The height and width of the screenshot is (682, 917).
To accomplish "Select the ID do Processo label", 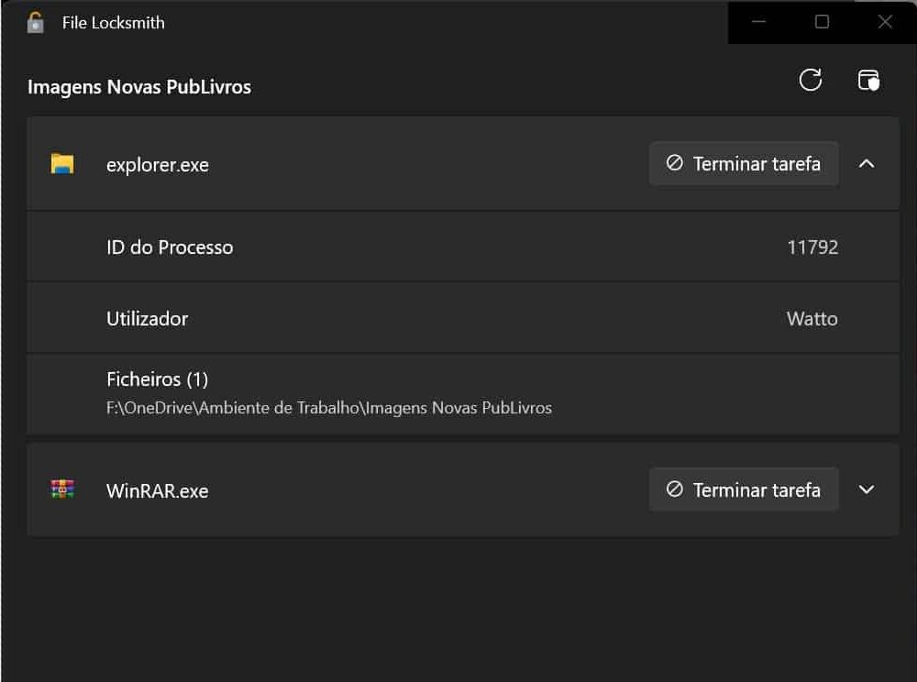I will tap(170, 247).
